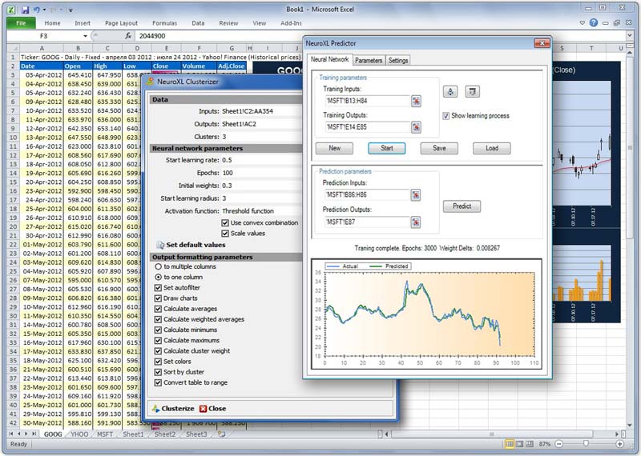The height and width of the screenshot is (456, 641).
Task: Open the Name Box dropdown arrow
Action: [x=85, y=36]
